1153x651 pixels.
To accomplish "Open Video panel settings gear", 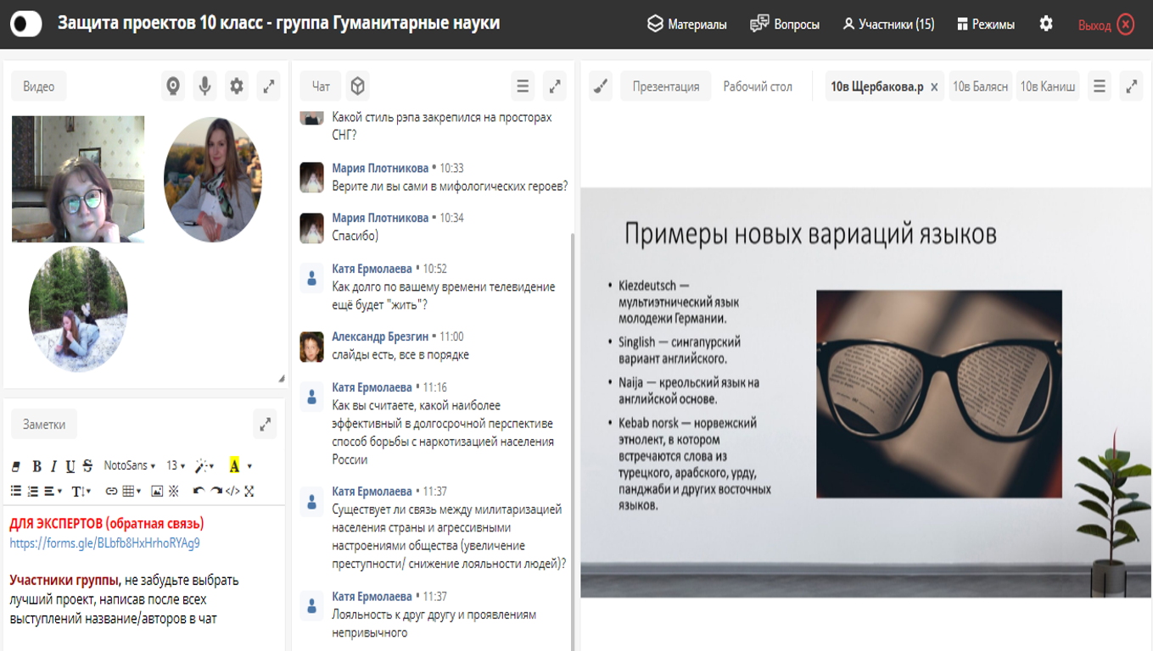I will point(237,86).
